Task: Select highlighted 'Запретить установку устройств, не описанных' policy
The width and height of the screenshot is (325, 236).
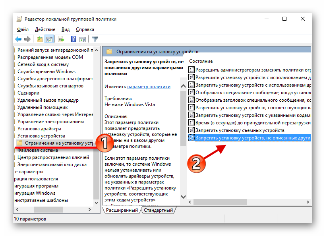Action: tap(250, 138)
